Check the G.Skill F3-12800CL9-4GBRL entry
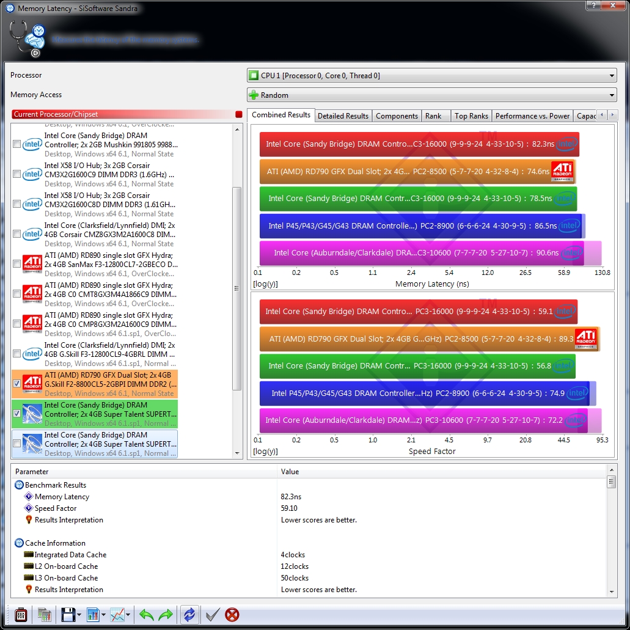 16,354
